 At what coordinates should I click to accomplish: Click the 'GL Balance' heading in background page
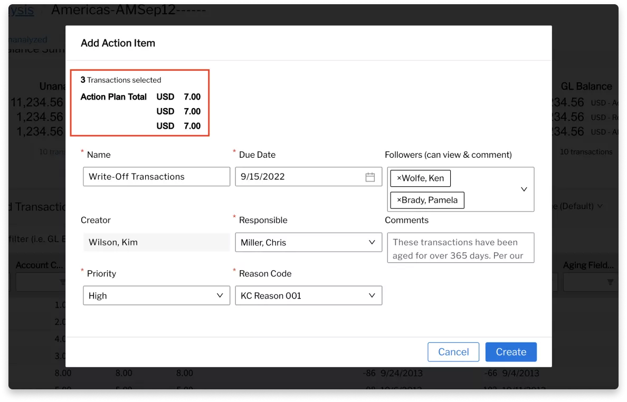click(x=586, y=87)
